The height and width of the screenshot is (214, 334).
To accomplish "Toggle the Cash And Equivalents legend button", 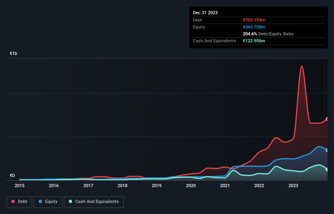I will (x=94, y=202).
